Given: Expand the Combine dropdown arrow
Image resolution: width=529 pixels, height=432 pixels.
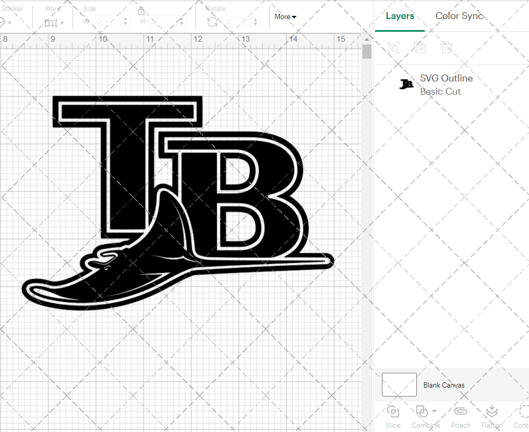Looking at the screenshot, I should tap(434, 411).
